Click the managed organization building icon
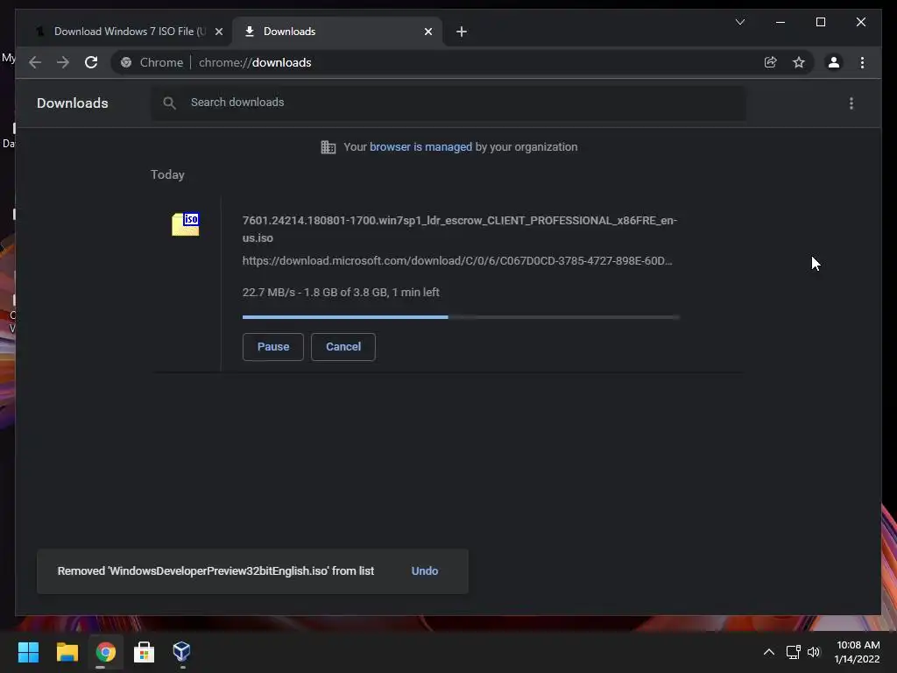The image size is (897, 673). click(x=328, y=147)
